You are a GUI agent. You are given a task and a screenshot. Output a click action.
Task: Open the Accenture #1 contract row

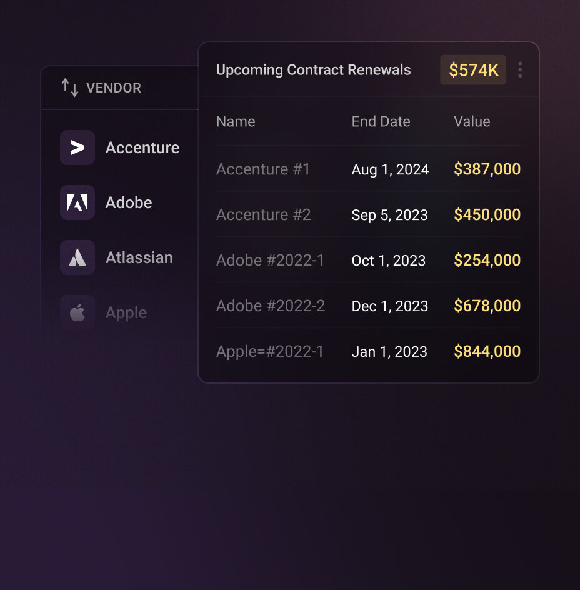pyautogui.click(x=263, y=169)
